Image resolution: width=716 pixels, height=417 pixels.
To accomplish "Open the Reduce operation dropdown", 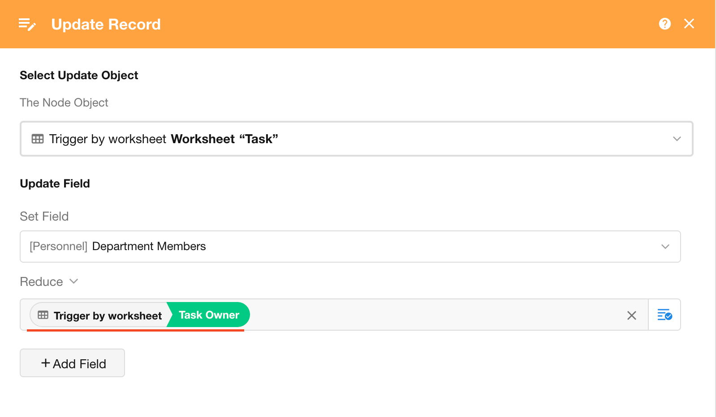I will coord(42,281).
